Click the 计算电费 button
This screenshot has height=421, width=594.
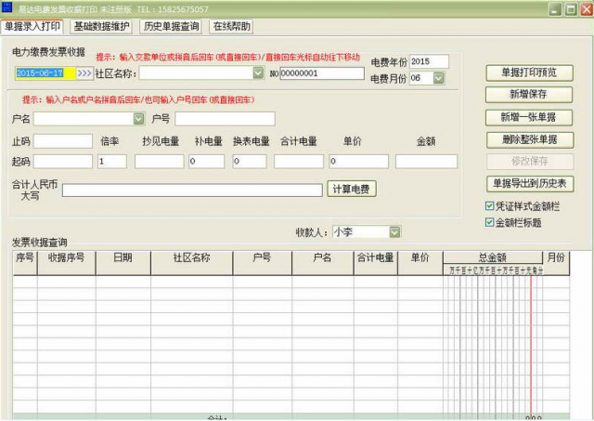click(352, 189)
